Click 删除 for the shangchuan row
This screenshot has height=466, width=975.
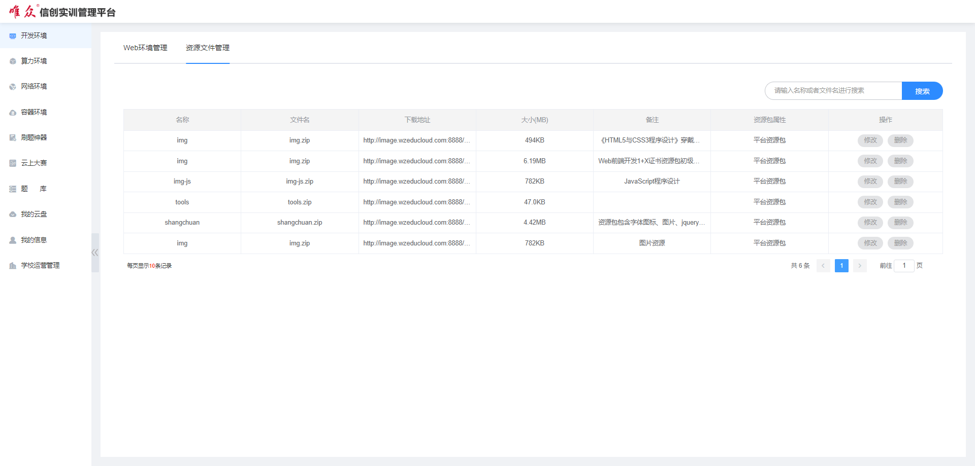pyautogui.click(x=900, y=223)
